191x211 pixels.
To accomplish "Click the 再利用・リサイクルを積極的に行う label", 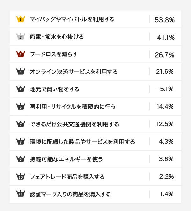I will (73, 107).
